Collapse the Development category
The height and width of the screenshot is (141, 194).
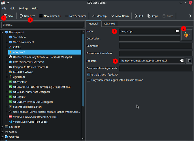pyautogui.click(x=2, y=32)
